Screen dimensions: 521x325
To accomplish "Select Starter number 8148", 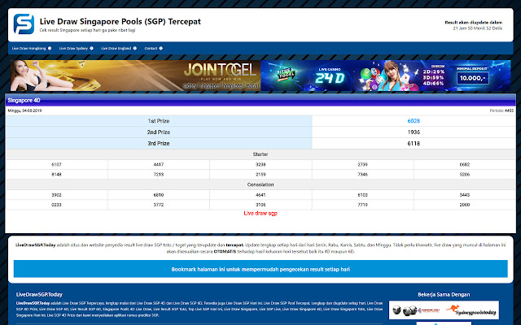I will (x=56, y=175).
